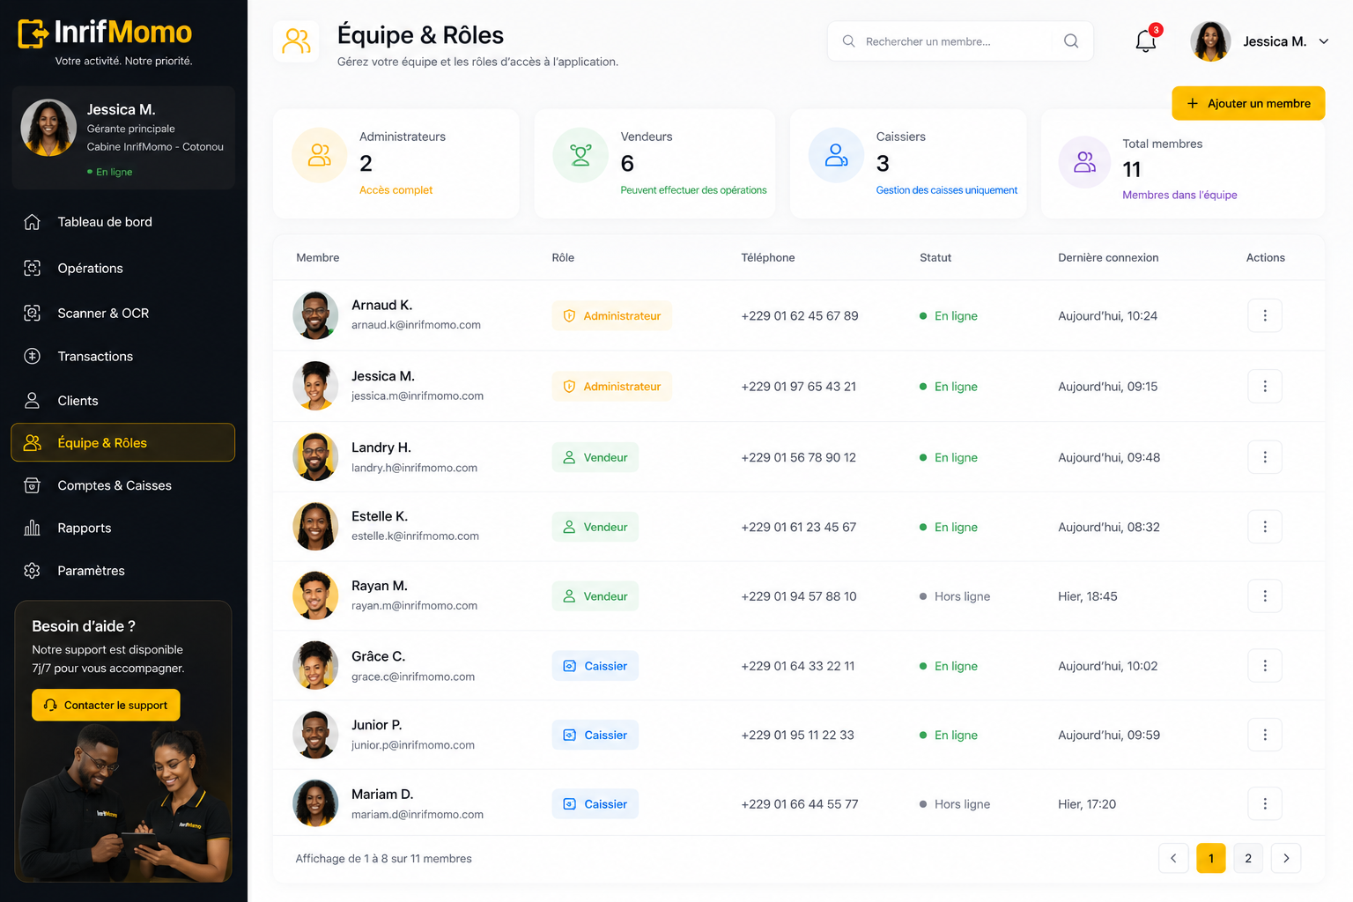Open Scanner & OCR section
Image resolution: width=1353 pixels, height=902 pixels.
pyautogui.click(x=122, y=313)
